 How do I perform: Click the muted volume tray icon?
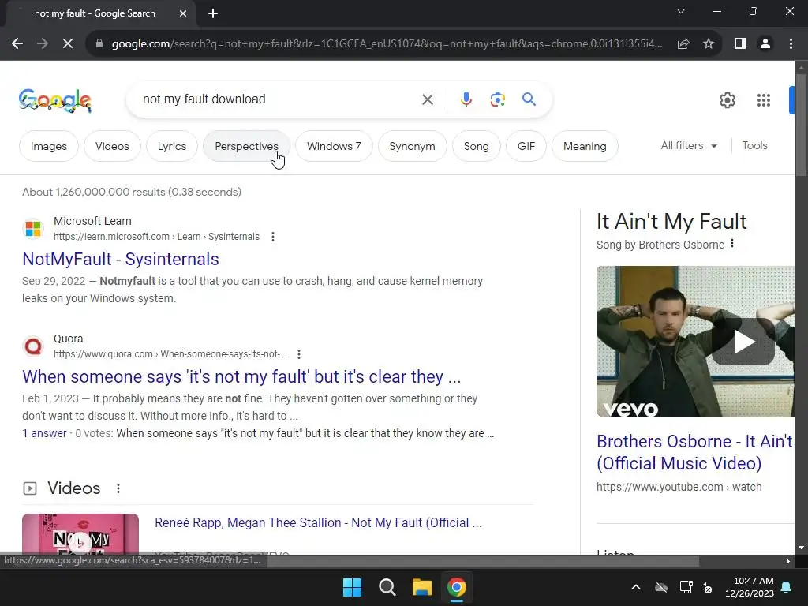(x=706, y=587)
